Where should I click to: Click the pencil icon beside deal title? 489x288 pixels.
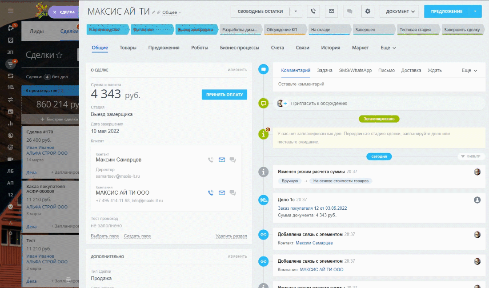[154, 12]
